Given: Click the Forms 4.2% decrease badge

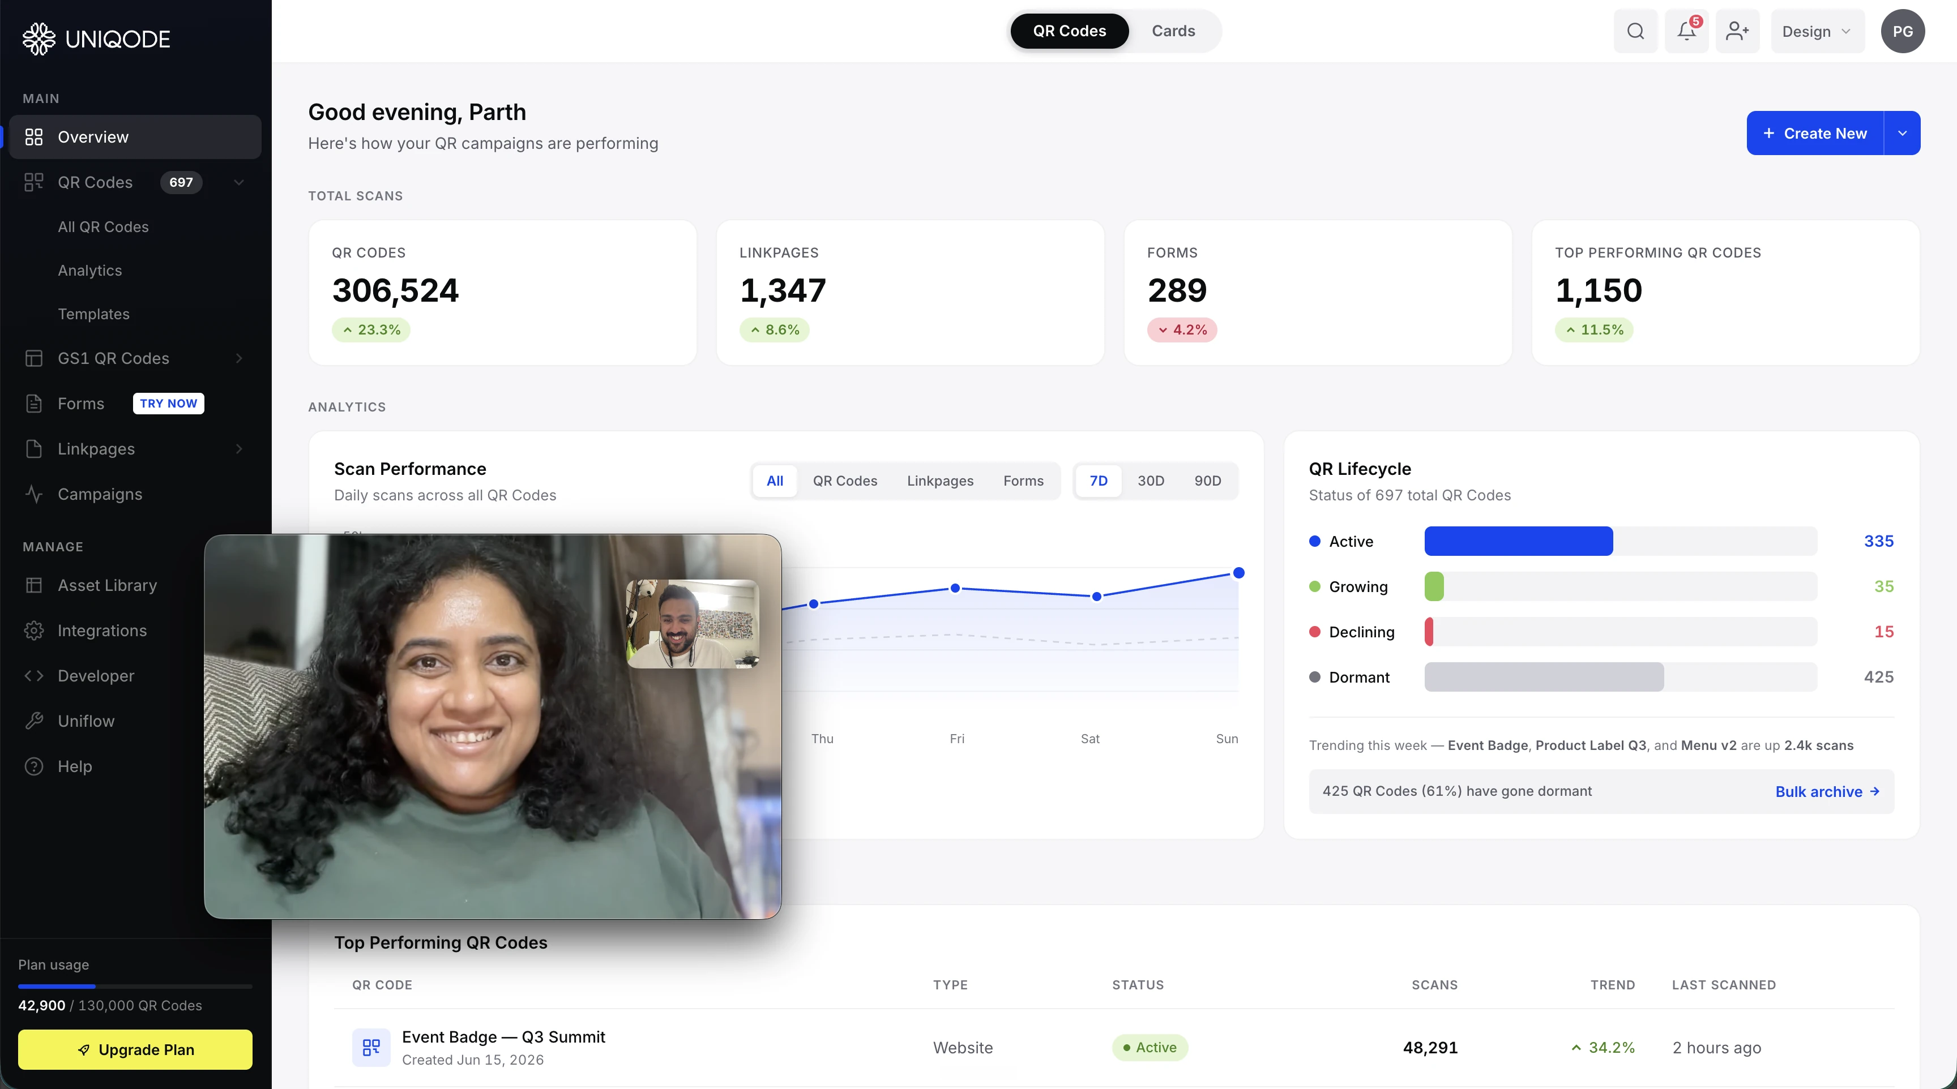Looking at the screenshot, I should pyautogui.click(x=1182, y=329).
